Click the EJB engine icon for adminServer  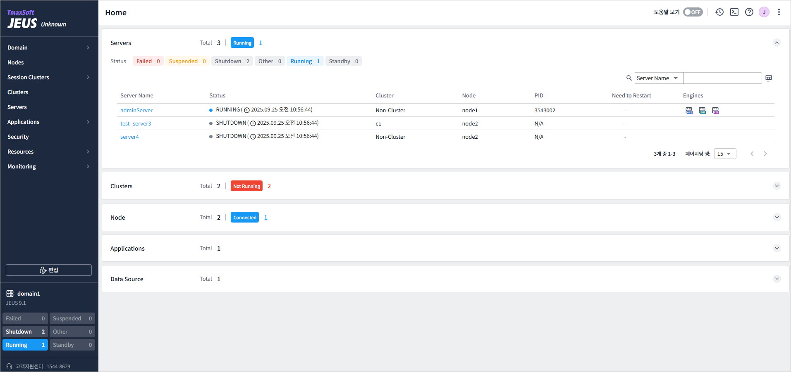tap(716, 110)
